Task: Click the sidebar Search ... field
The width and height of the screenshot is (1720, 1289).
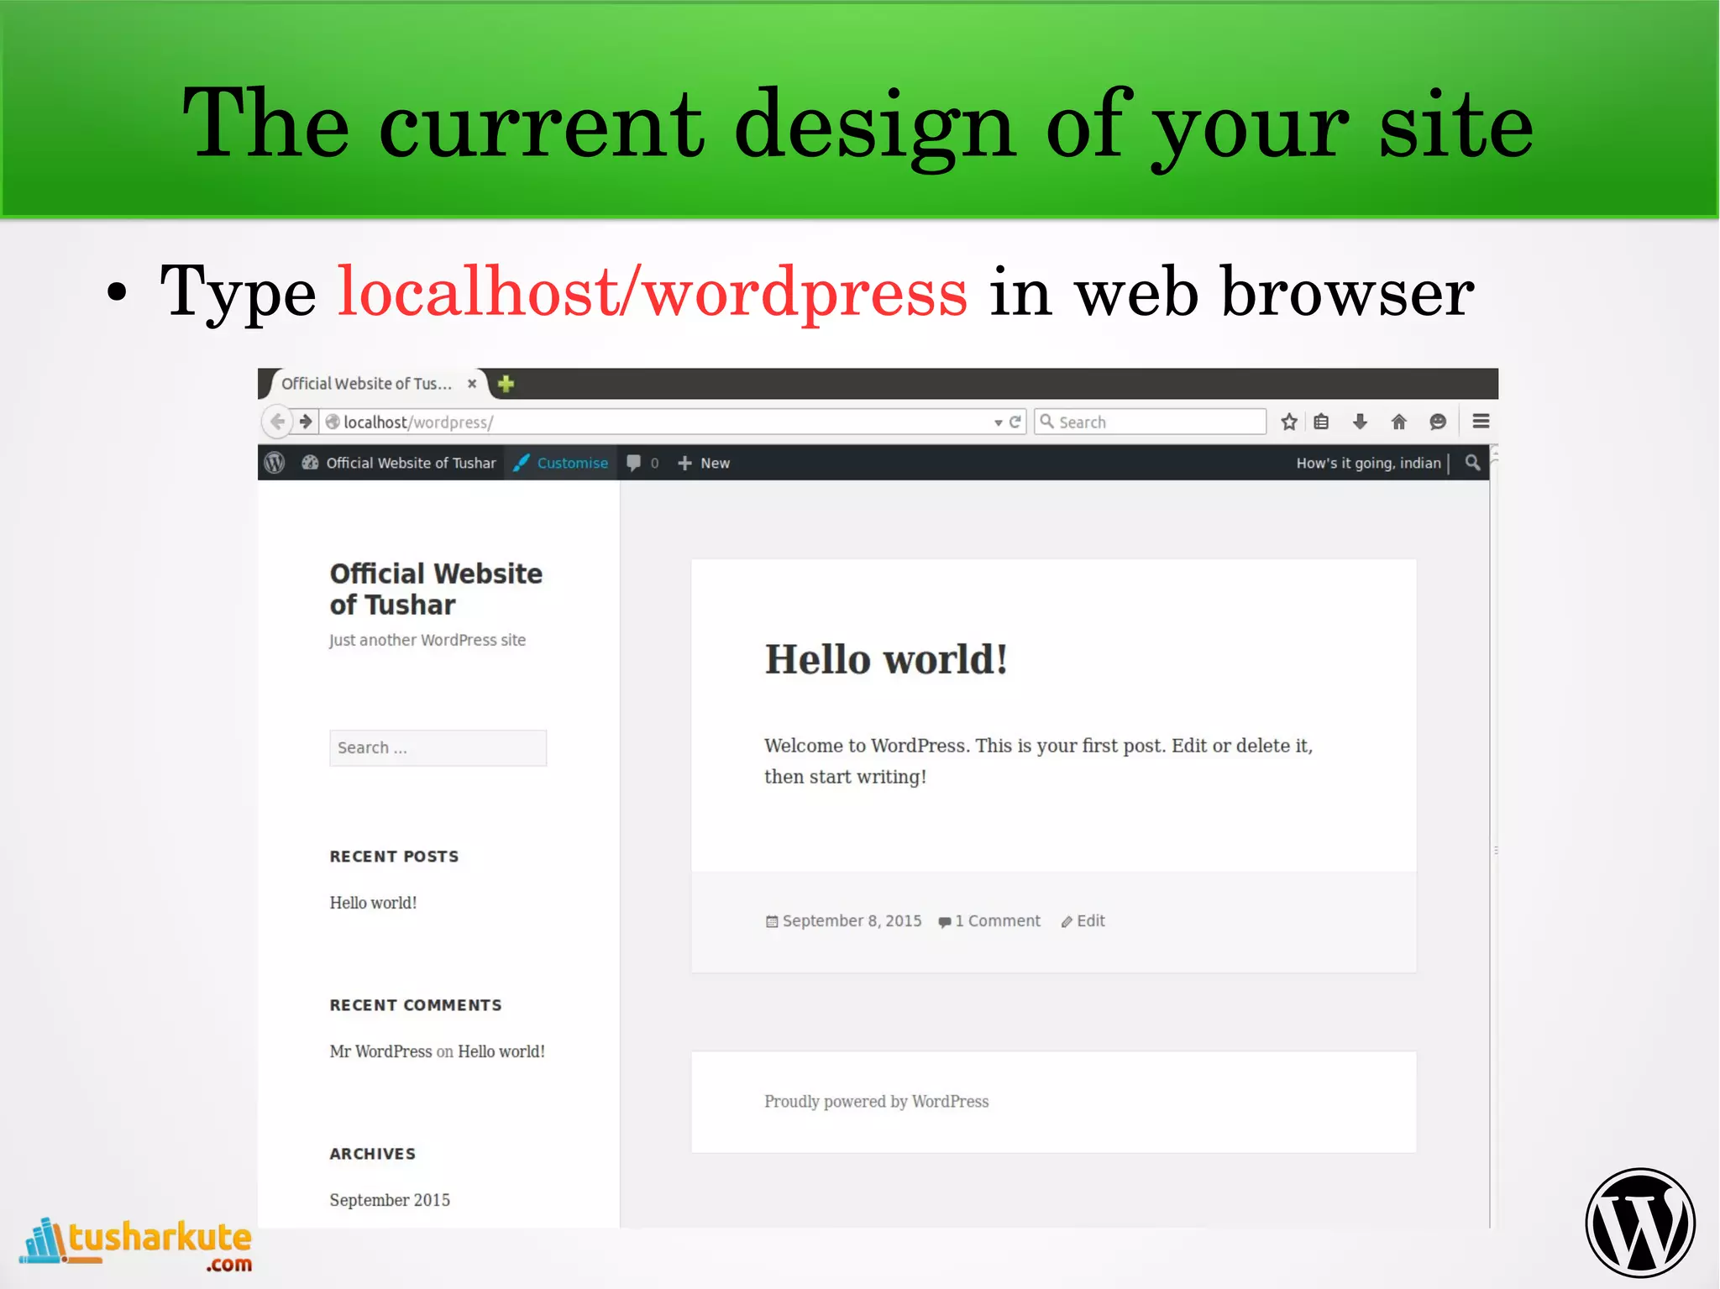Action: pos(438,747)
